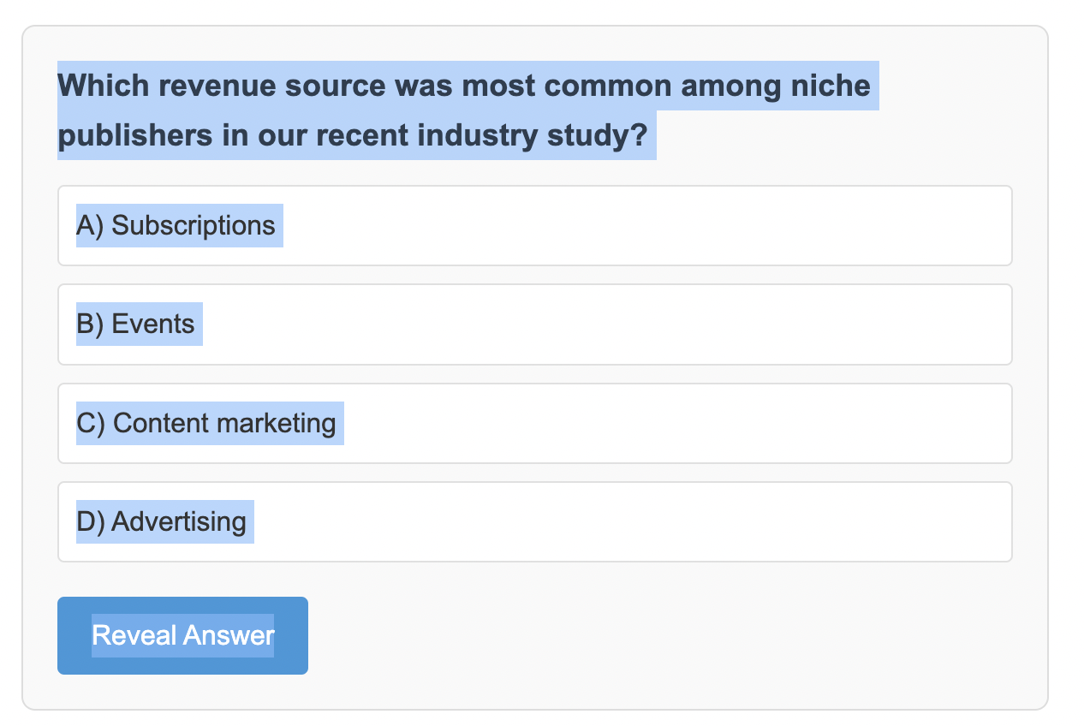Click the "C)" letter label

pyautogui.click(x=90, y=424)
